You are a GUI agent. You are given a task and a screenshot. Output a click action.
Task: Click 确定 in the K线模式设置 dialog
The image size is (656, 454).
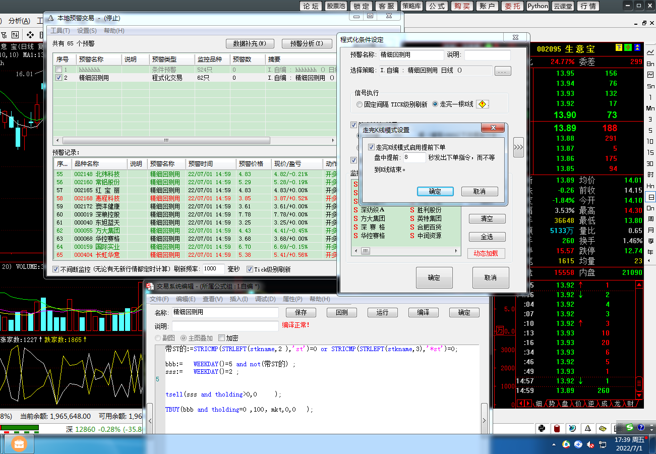[x=435, y=192]
